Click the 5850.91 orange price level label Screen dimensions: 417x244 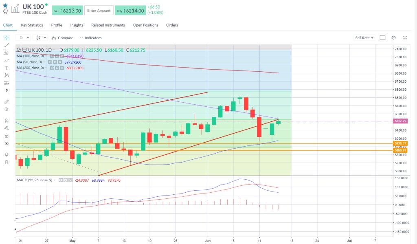point(400,150)
